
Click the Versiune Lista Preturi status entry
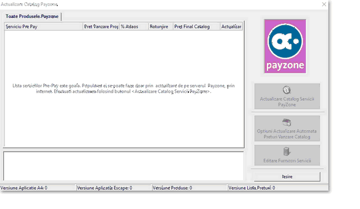(x=278, y=188)
